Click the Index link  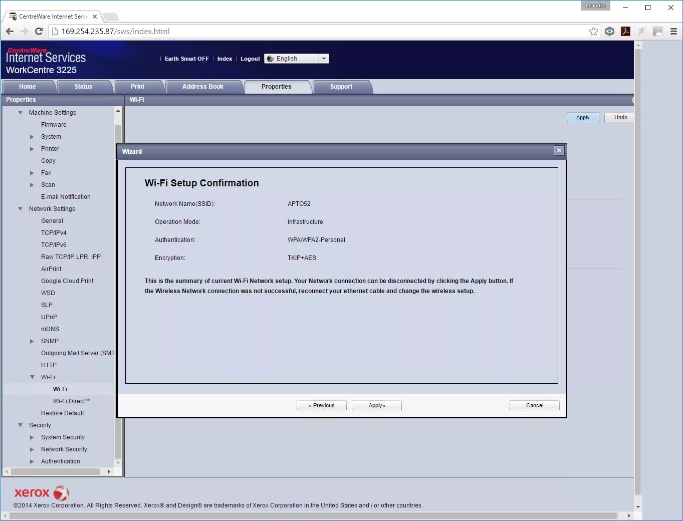pos(224,59)
